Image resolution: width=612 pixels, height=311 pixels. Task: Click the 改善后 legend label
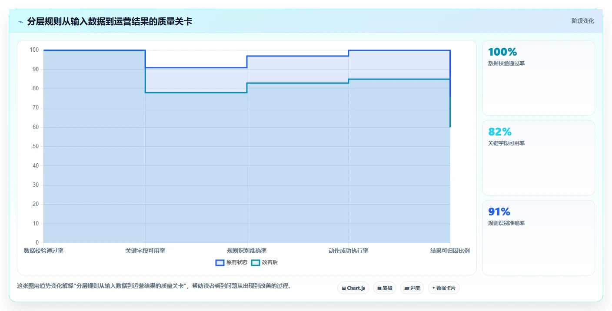tap(269, 262)
